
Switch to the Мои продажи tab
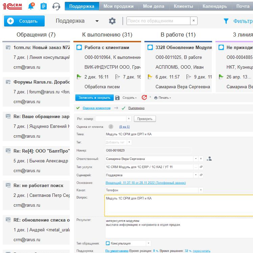118,6
